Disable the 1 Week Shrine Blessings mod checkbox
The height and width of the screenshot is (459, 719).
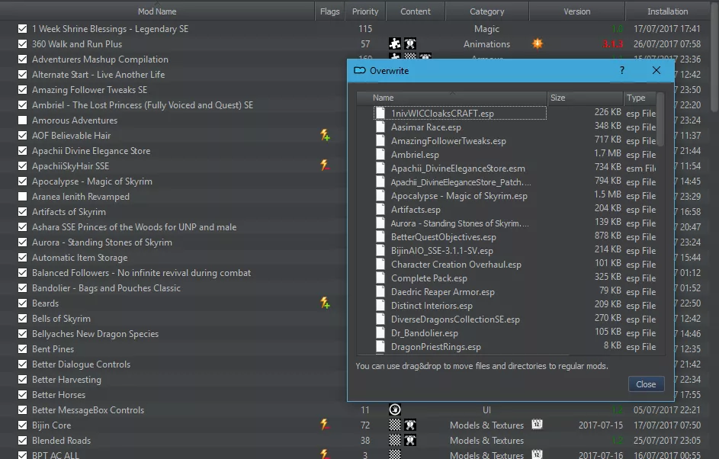[x=22, y=28]
